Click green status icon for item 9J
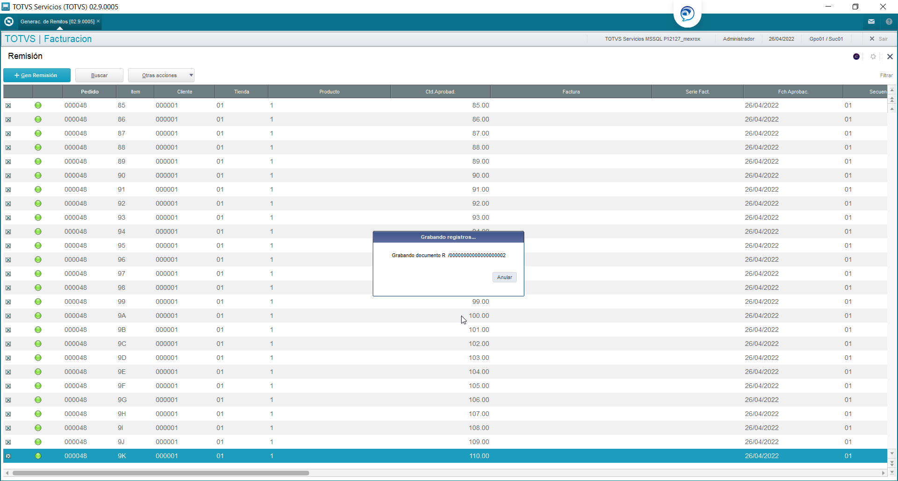The width and height of the screenshot is (898, 481). tap(38, 442)
